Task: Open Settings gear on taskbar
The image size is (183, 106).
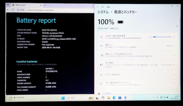Action: pos(125,98)
